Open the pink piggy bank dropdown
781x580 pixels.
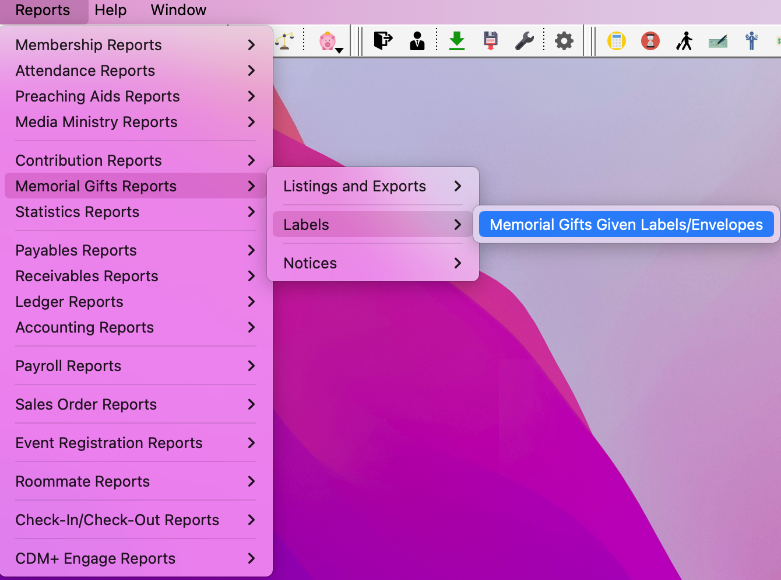[330, 42]
